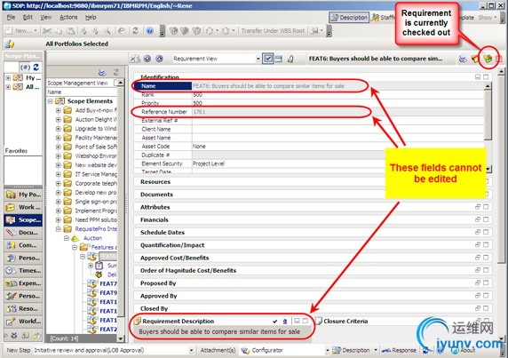
Task: Open the View menu
Action: (x=45, y=17)
